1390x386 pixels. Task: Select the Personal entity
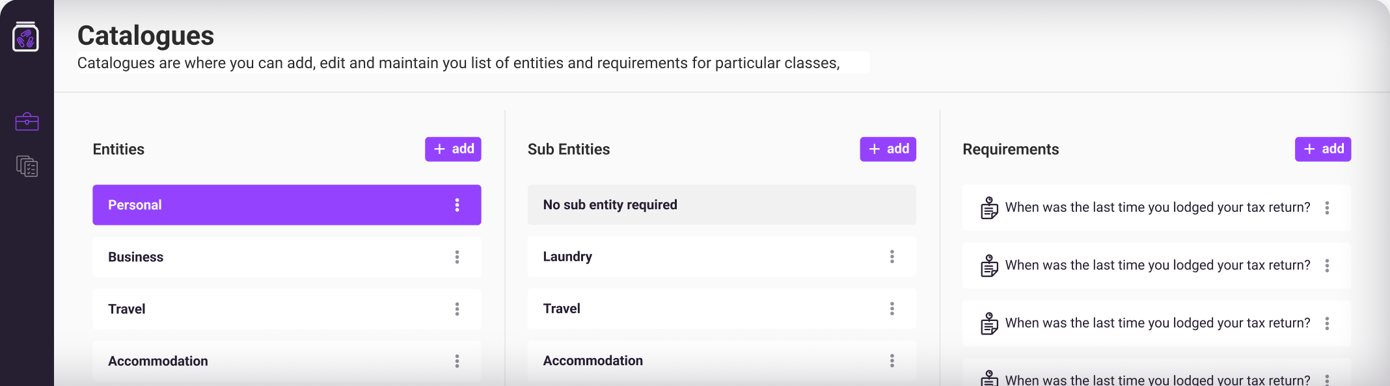click(286, 205)
